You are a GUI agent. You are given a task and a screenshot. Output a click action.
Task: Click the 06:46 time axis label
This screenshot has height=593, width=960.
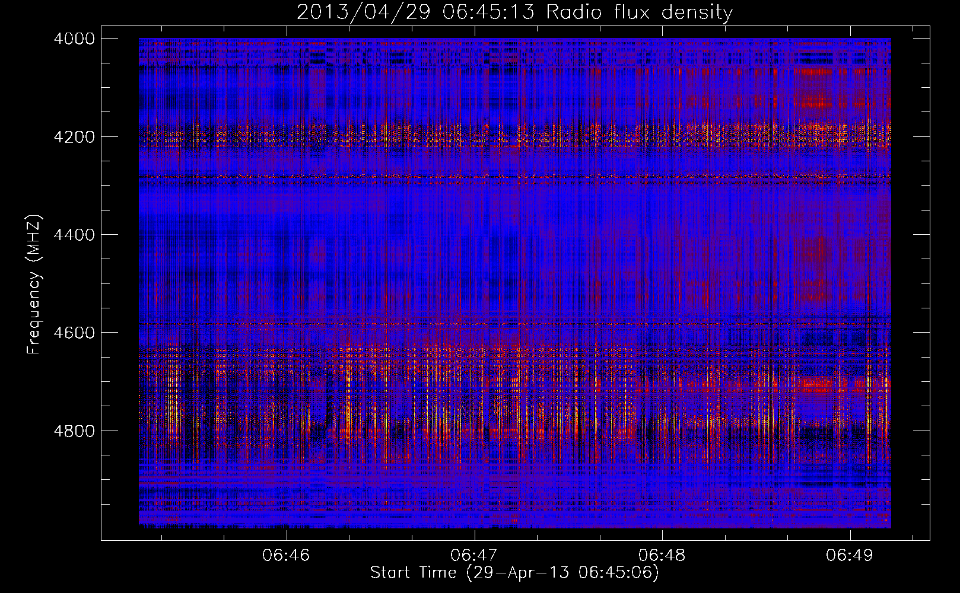click(x=286, y=555)
